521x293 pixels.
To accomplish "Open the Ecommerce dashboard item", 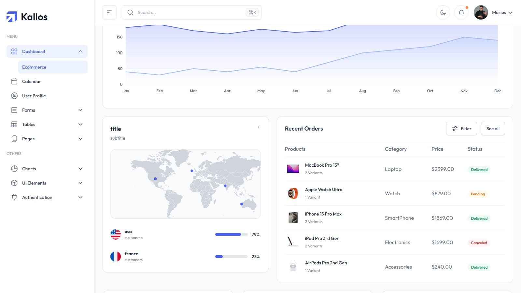I will [53, 67].
